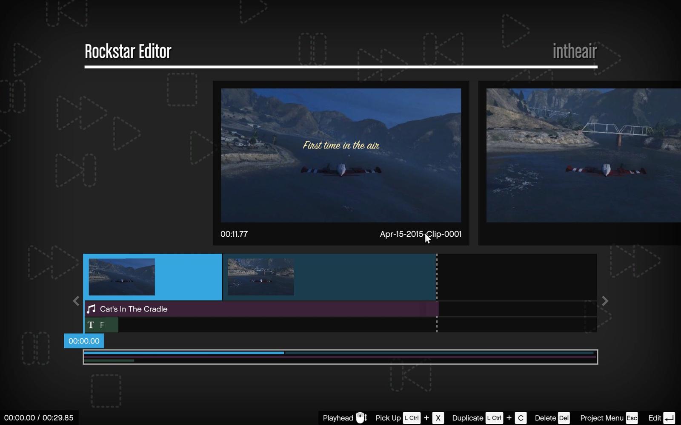Image resolution: width=681 pixels, height=425 pixels.
Task: Open the Project Menu label
Action: [x=601, y=418]
